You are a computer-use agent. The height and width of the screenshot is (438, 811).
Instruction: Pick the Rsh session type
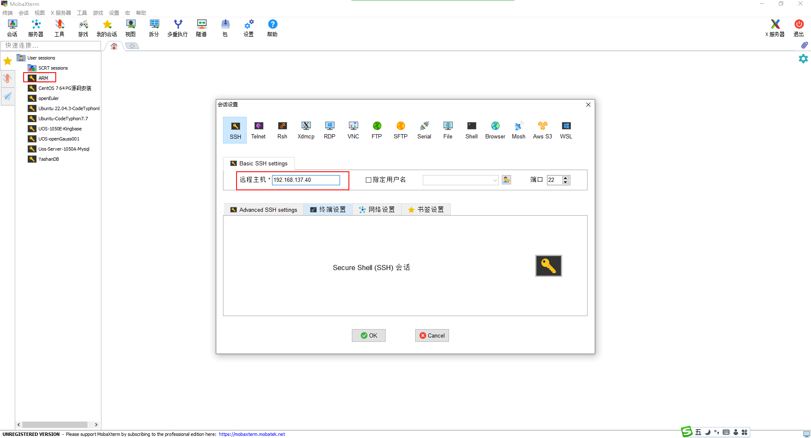coord(282,130)
